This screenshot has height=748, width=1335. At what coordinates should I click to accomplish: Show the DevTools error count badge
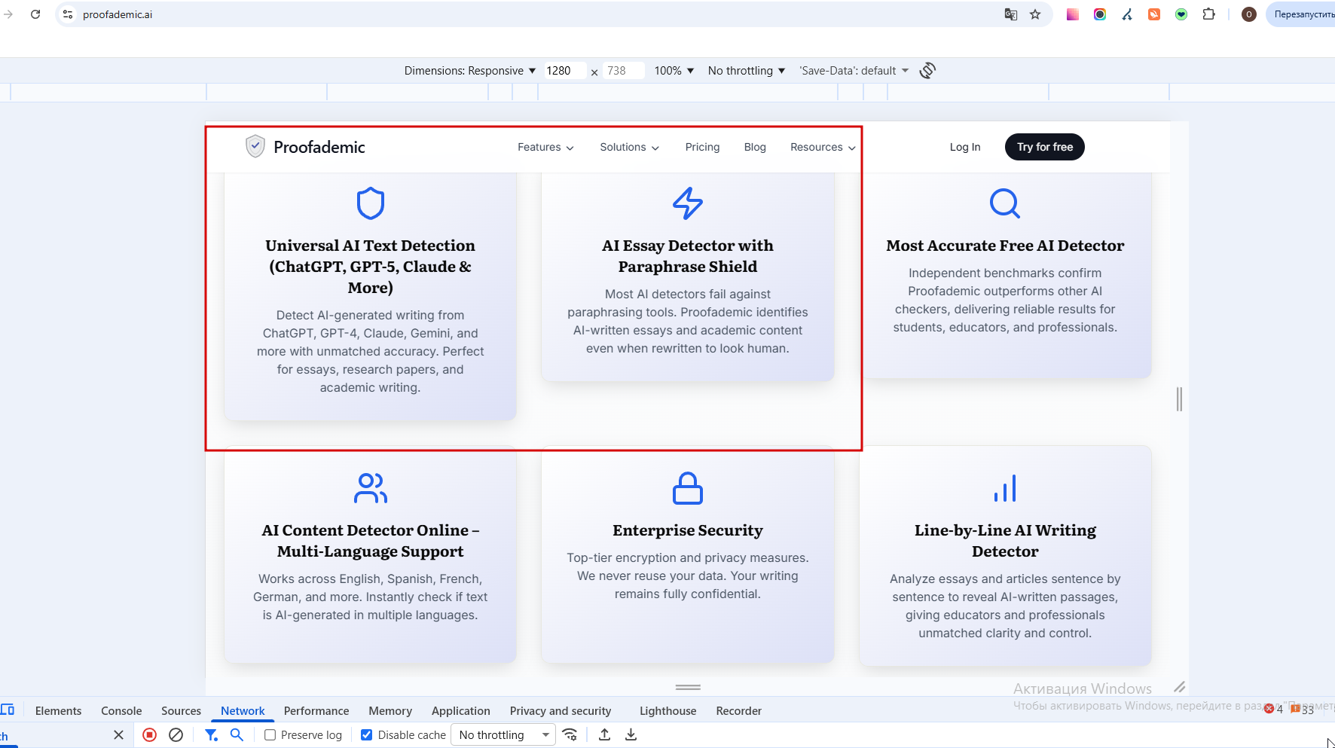pos(1273,709)
